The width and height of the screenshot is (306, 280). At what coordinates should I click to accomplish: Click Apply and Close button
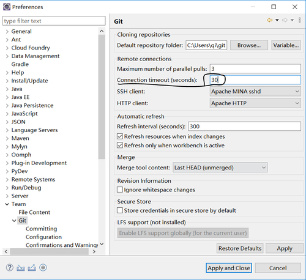coord(229,268)
